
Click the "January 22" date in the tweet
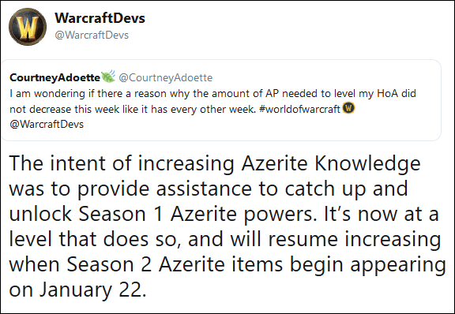click(x=92, y=290)
